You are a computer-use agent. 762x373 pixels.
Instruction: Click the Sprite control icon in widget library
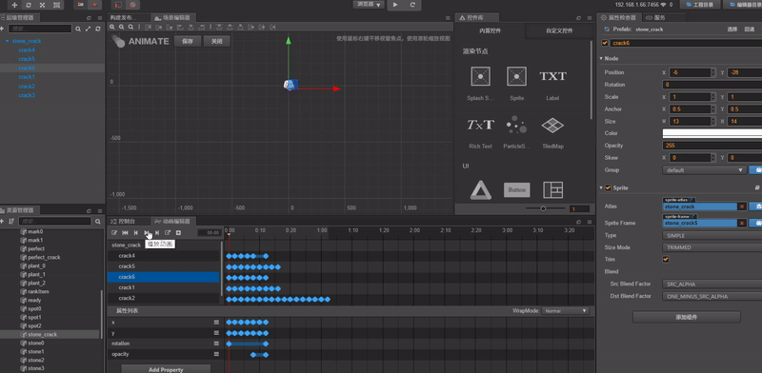coord(516,76)
